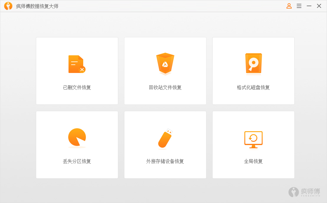Close the data recovery window
327x203 pixels.
[319, 6]
